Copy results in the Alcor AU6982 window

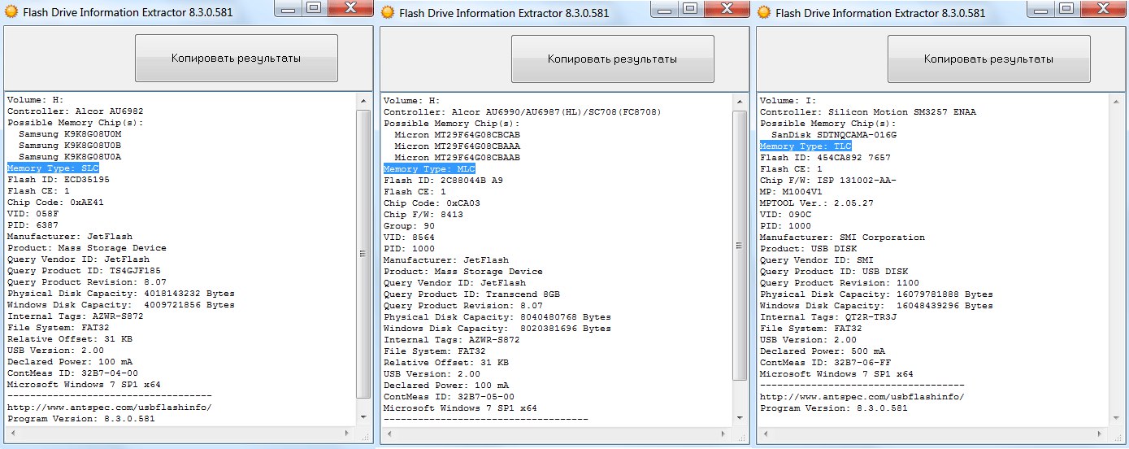[236, 59]
